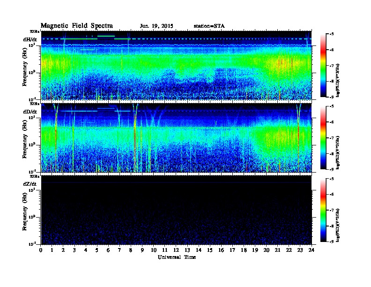Screen dimensions: 371x287
Task: Click the hour 15 tick label
Action: [210, 250]
